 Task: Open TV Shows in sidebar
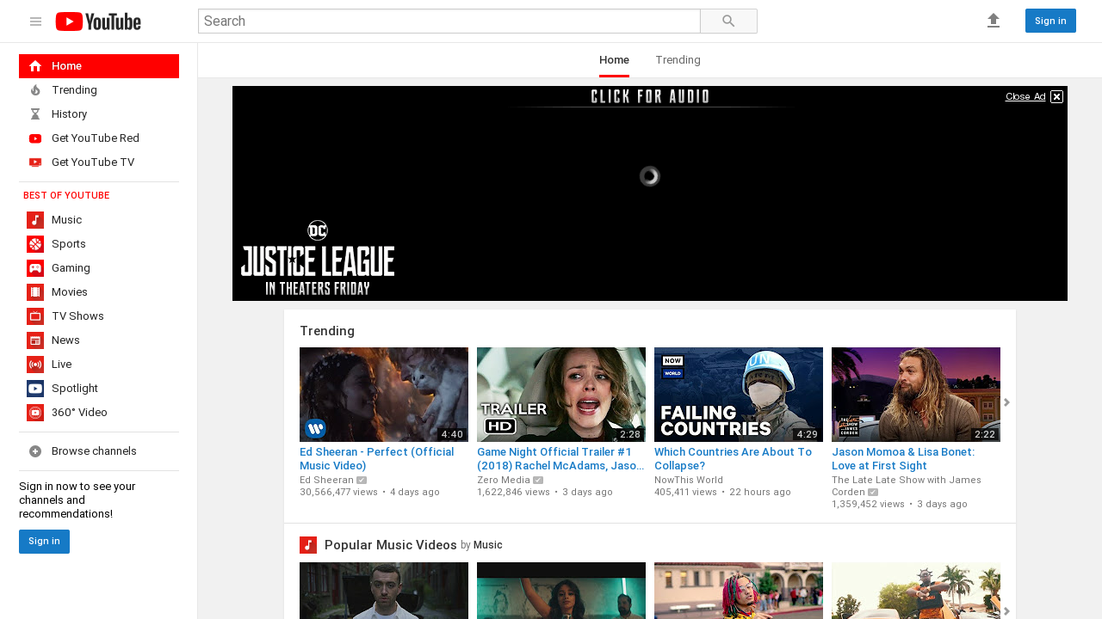99,316
